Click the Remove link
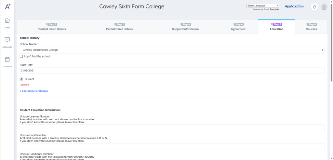 (x=24, y=85)
